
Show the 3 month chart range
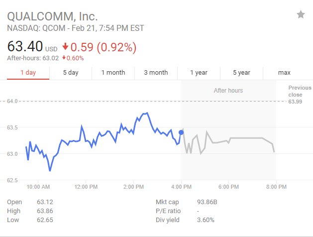pos(156,73)
